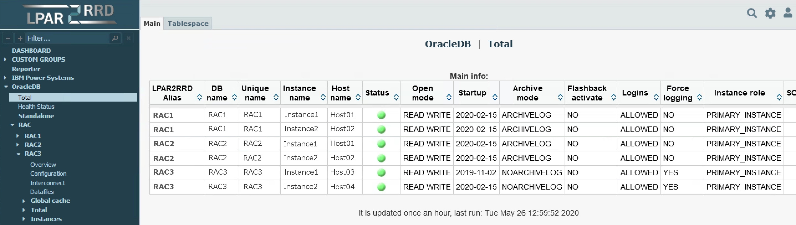Open RAC3 Interconnect page
This screenshot has height=225, width=796.
point(48,183)
